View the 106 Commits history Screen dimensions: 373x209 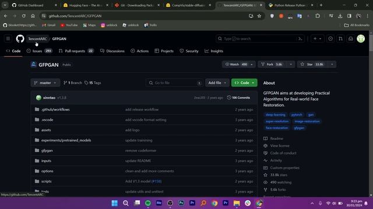[x=238, y=98]
